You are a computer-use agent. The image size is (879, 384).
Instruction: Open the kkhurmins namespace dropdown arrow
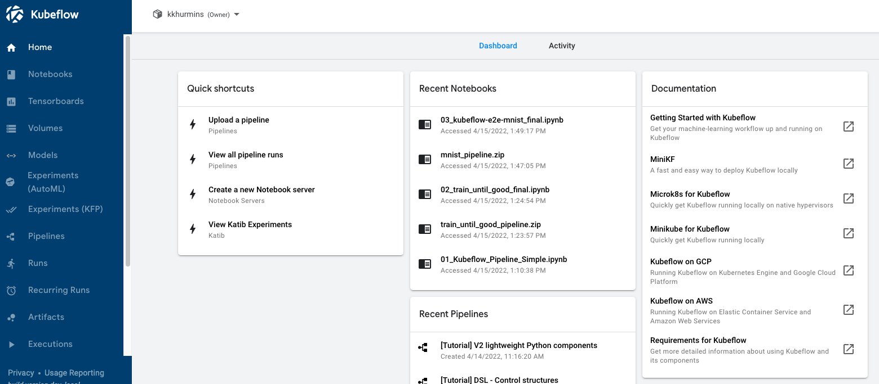click(237, 15)
